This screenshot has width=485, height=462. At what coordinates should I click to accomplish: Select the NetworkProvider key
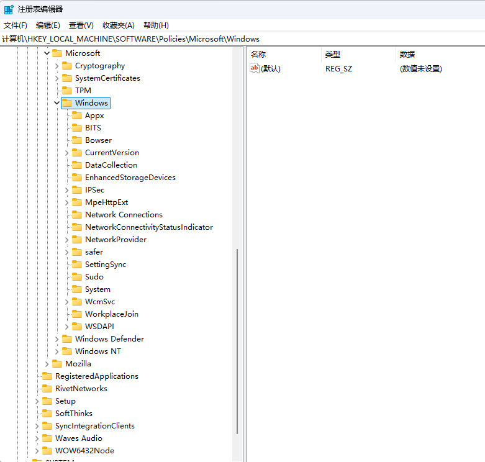click(x=116, y=240)
